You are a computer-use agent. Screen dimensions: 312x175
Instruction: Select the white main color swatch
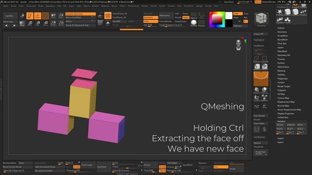[x=229, y=16]
